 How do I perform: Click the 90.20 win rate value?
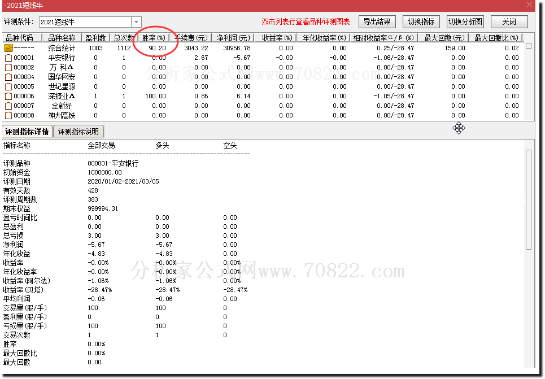157,48
